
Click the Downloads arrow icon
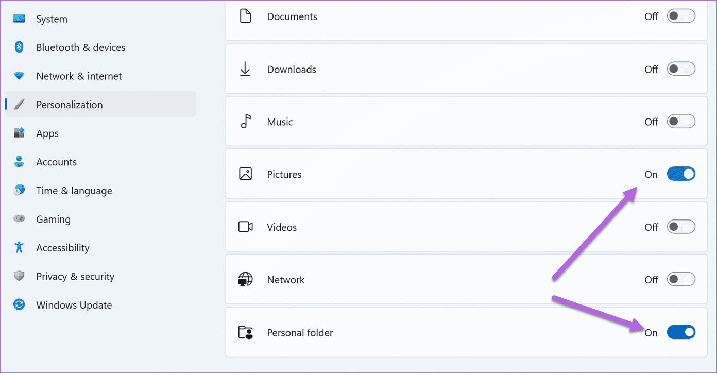[x=246, y=69]
